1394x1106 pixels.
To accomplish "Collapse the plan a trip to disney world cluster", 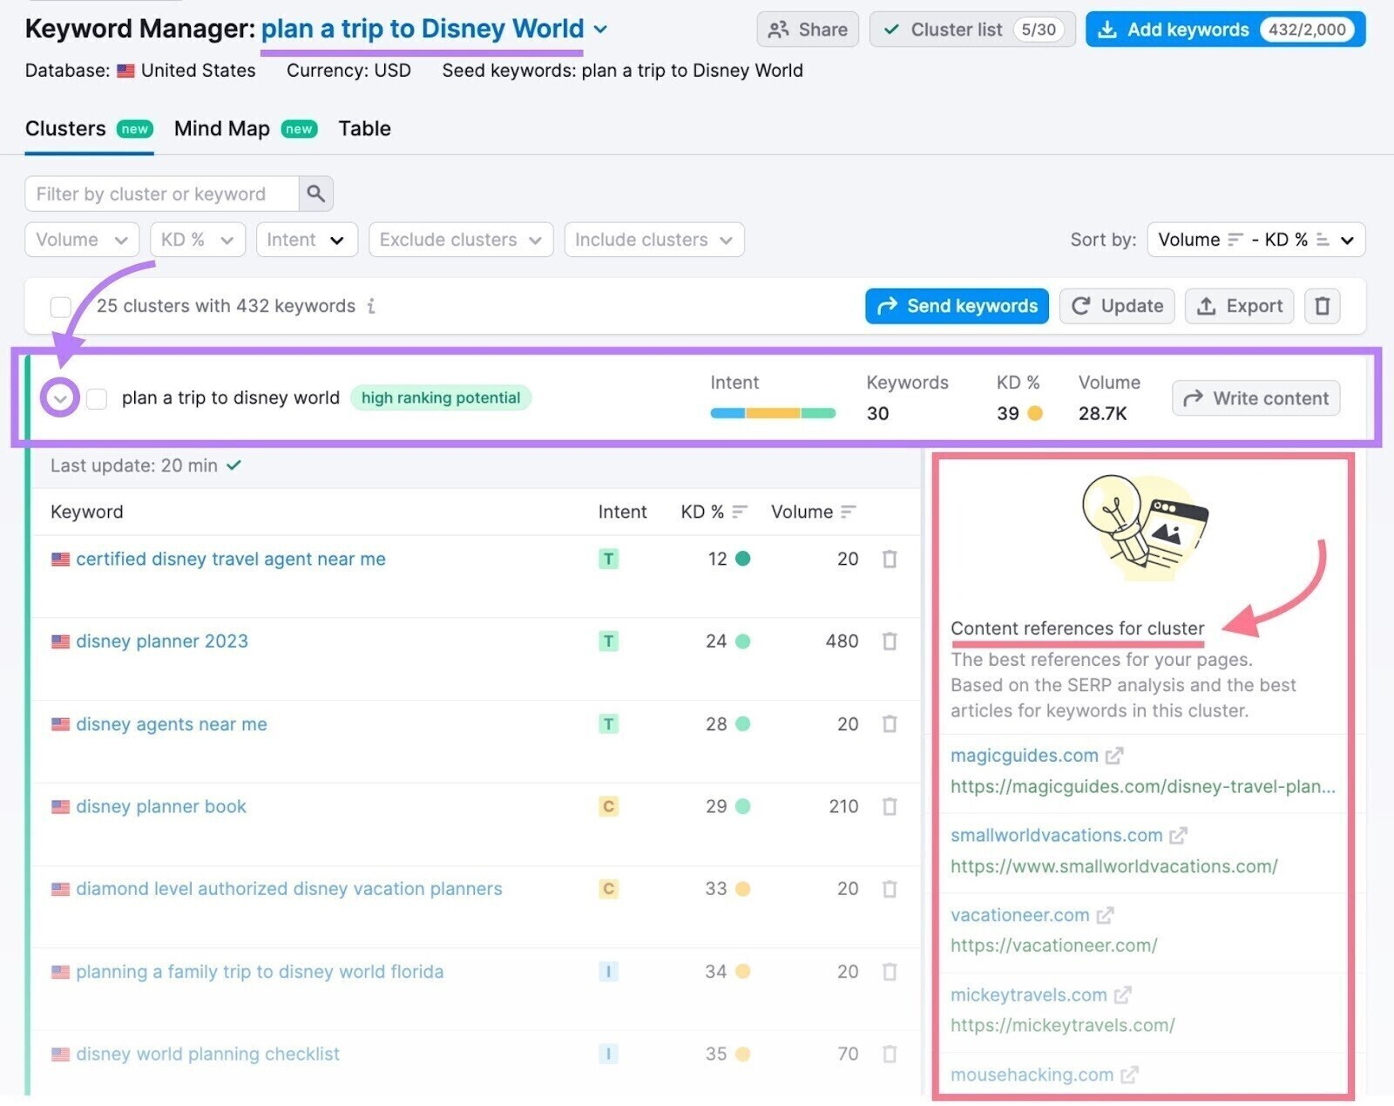I will (x=60, y=398).
